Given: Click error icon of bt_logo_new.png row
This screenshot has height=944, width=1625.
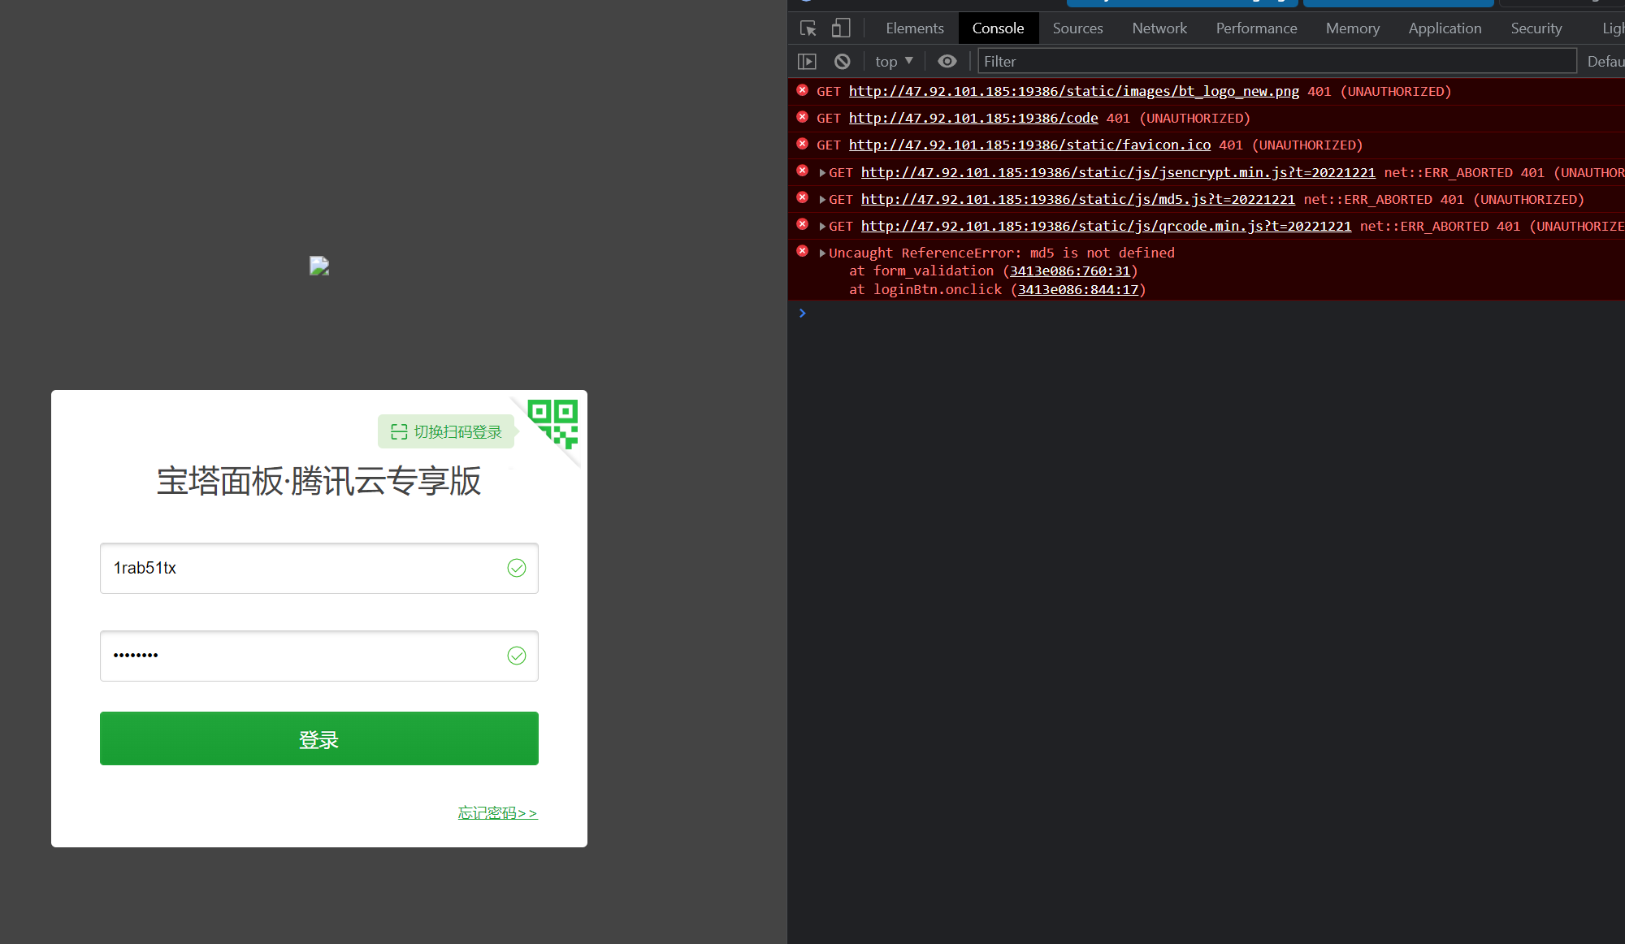Looking at the screenshot, I should click(802, 90).
